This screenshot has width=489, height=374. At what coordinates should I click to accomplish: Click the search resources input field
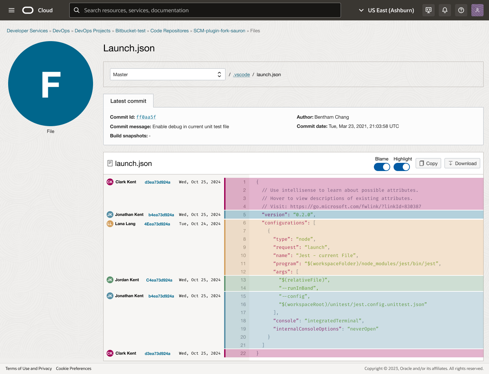point(205,10)
